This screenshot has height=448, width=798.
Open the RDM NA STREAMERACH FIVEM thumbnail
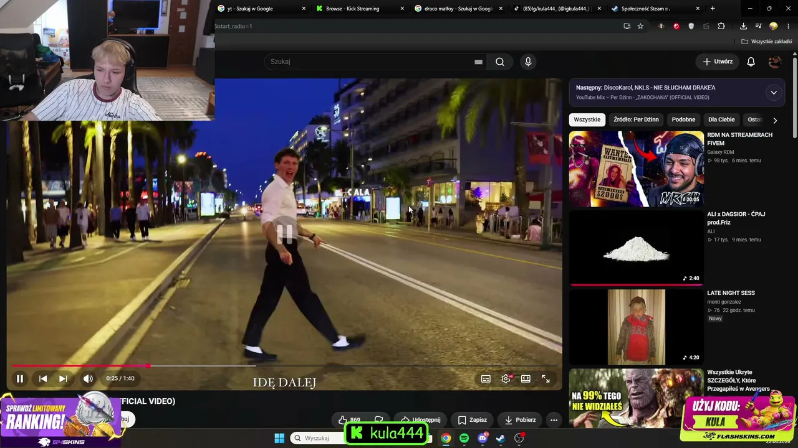pos(637,169)
